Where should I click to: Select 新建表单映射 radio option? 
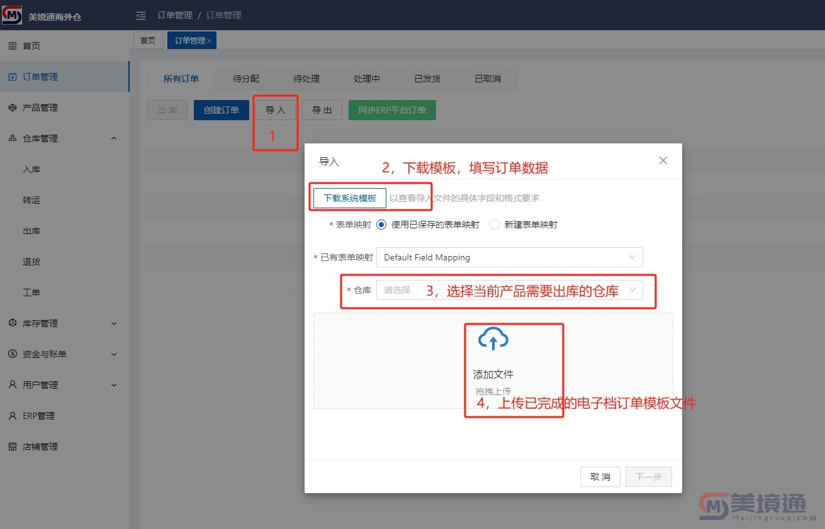(x=495, y=225)
